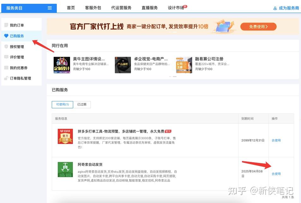This screenshot has width=301, height=203.
Task: Click 去使用 for 阿奇索自动发货
Action: [x=276, y=174]
